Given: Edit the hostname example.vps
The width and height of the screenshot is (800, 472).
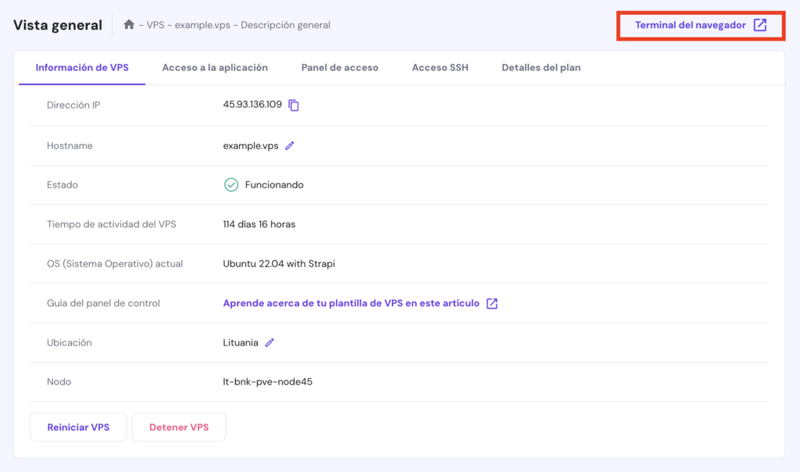Looking at the screenshot, I should point(289,145).
